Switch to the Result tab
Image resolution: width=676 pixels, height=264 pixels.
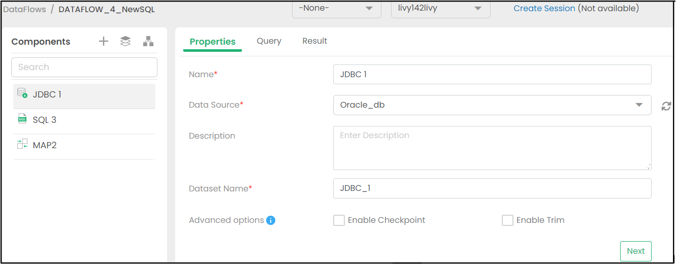314,41
